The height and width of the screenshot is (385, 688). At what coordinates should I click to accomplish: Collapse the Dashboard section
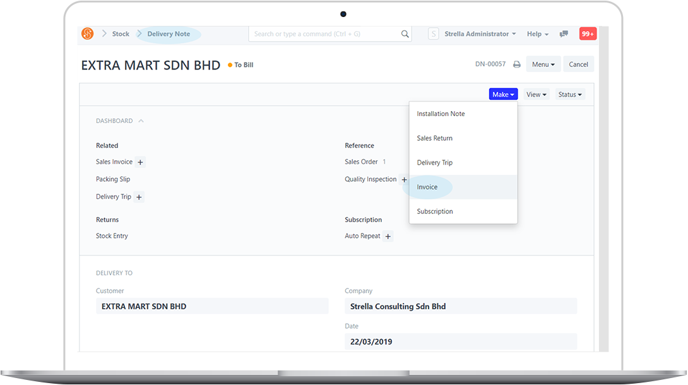click(x=141, y=121)
